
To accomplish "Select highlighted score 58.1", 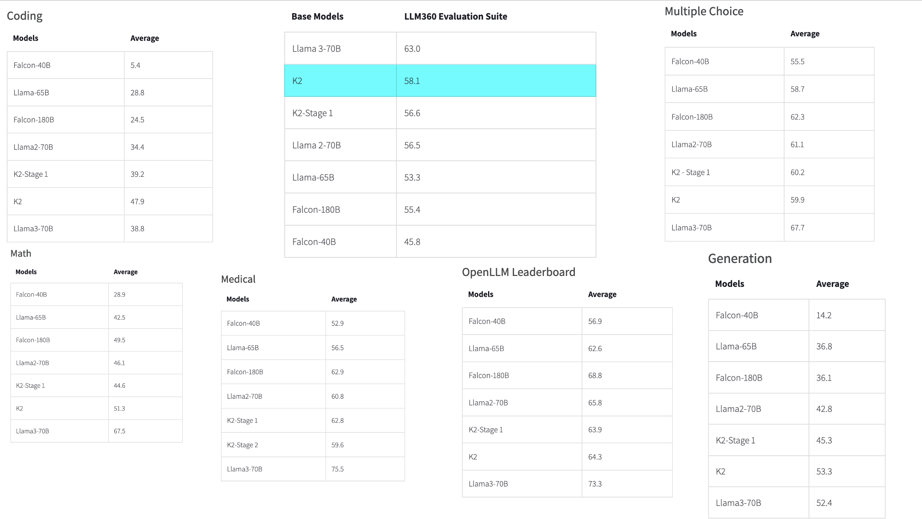I will tap(412, 81).
